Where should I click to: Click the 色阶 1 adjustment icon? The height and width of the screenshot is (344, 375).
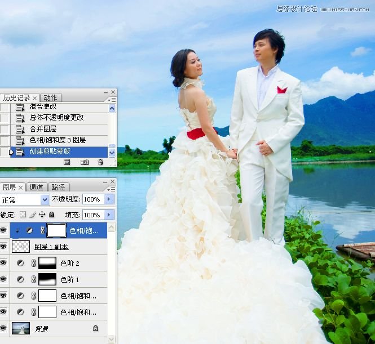point(20,279)
